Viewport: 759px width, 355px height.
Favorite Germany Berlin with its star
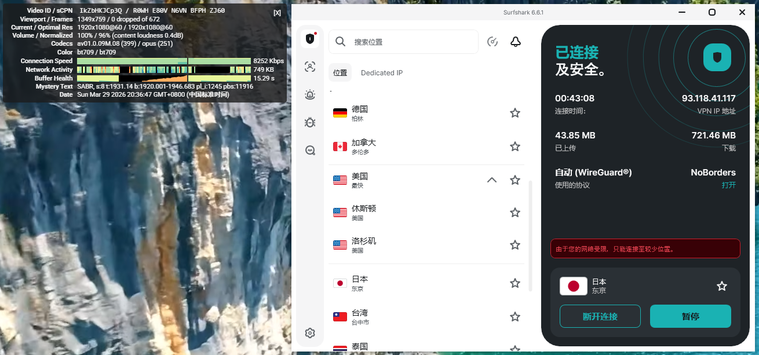coord(514,113)
